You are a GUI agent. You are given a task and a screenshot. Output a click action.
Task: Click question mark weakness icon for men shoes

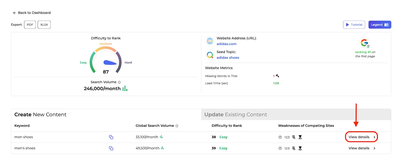click(x=280, y=137)
